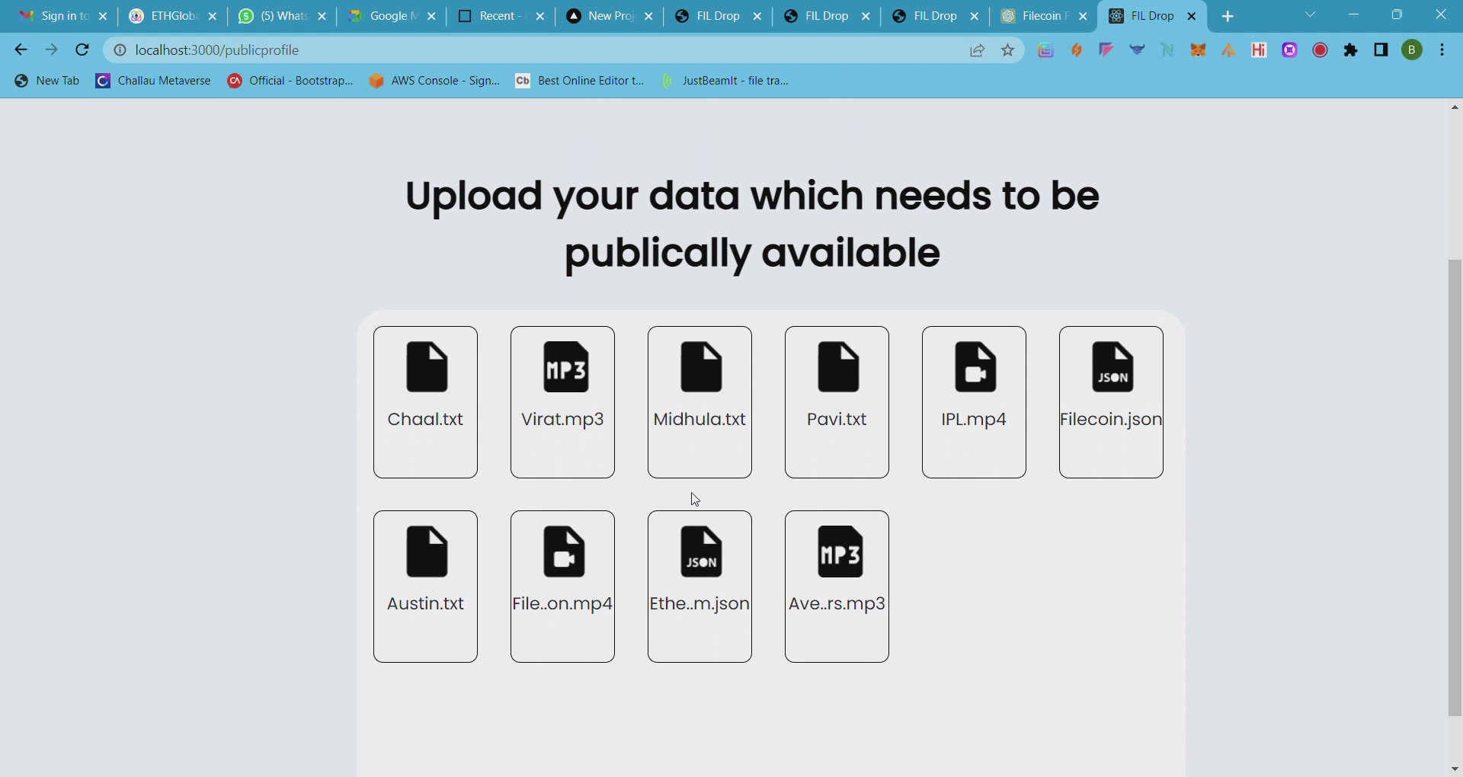Viewport: 1463px width, 777px height.
Task: Click the Filecoin.json file name label
Action: (x=1111, y=419)
